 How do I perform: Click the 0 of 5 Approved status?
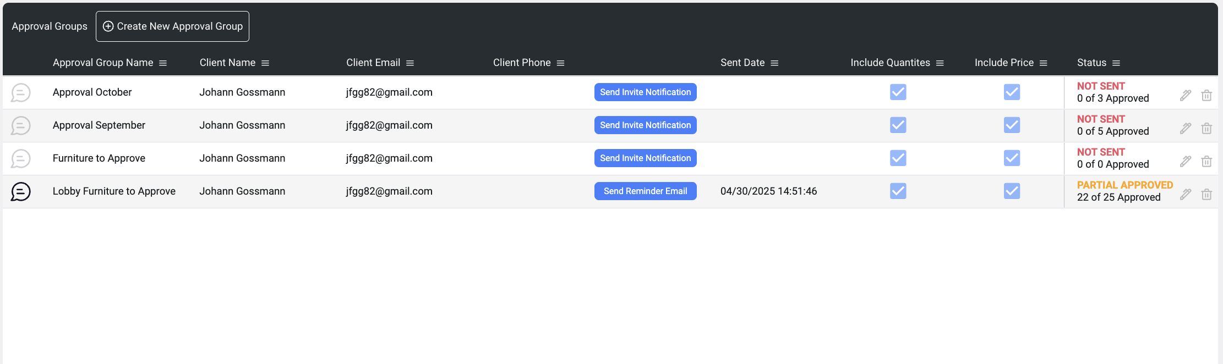pyautogui.click(x=1113, y=131)
